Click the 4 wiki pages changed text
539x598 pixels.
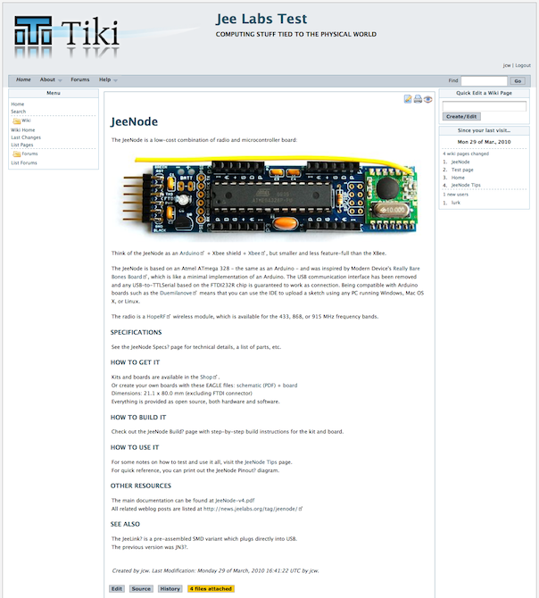(x=466, y=154)
